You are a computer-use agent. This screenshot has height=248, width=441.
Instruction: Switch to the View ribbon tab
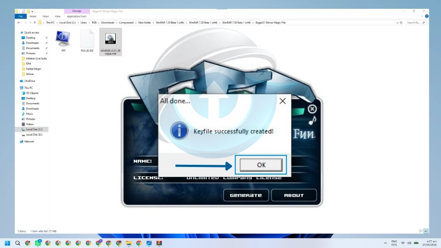pos(58,17)
